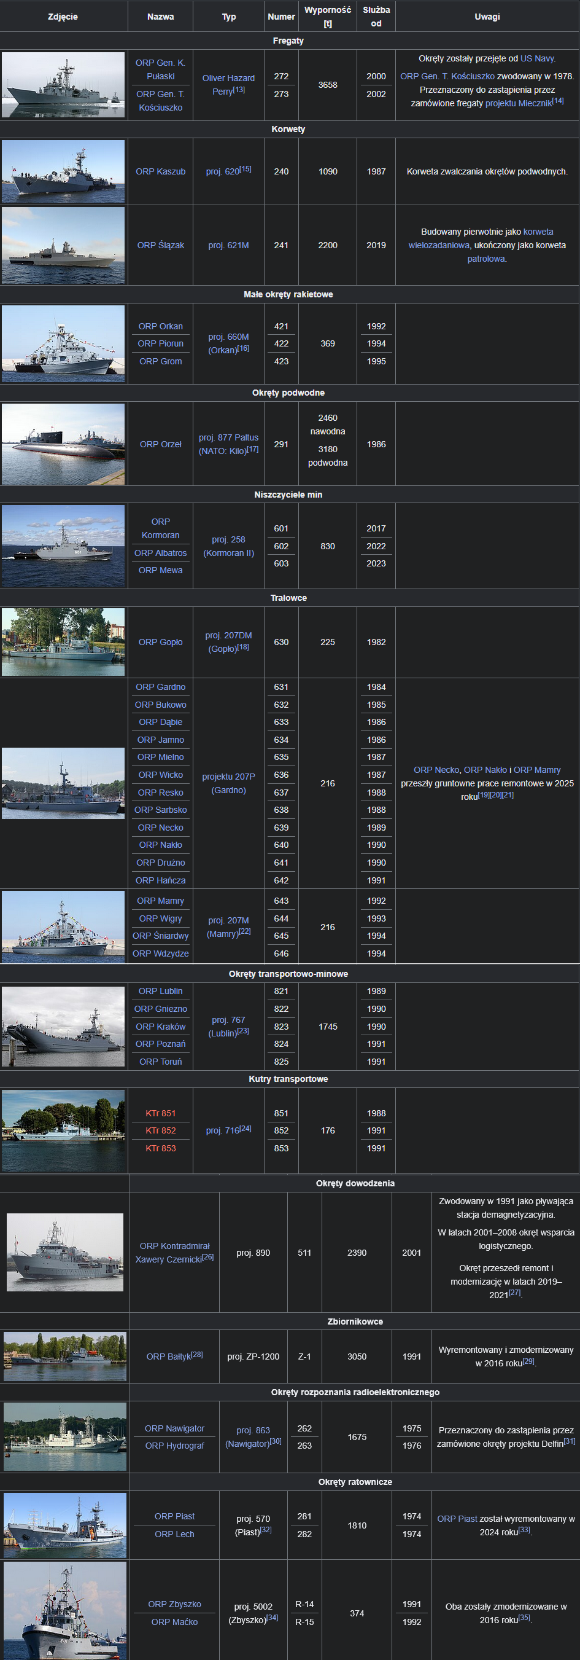Open the ORP Kormoran link
580x1660 pixels.
[160, 528]
